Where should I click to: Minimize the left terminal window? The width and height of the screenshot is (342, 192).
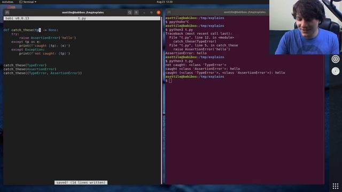[144, 13]
